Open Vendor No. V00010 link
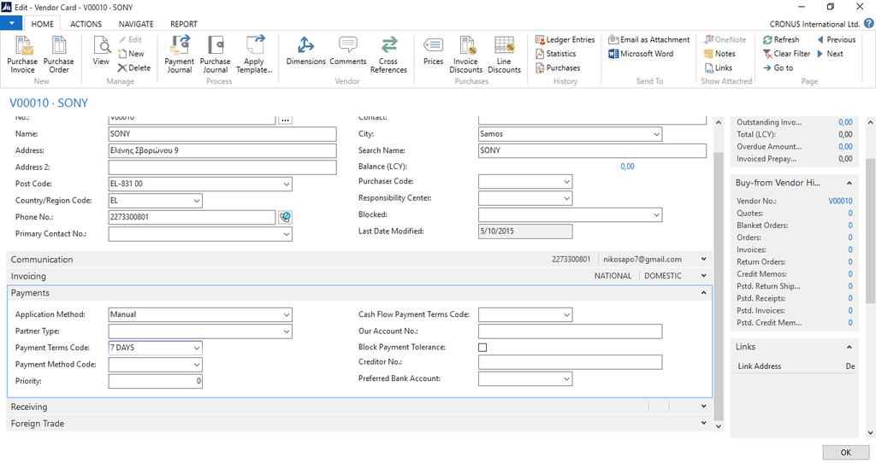 (840, 201)
